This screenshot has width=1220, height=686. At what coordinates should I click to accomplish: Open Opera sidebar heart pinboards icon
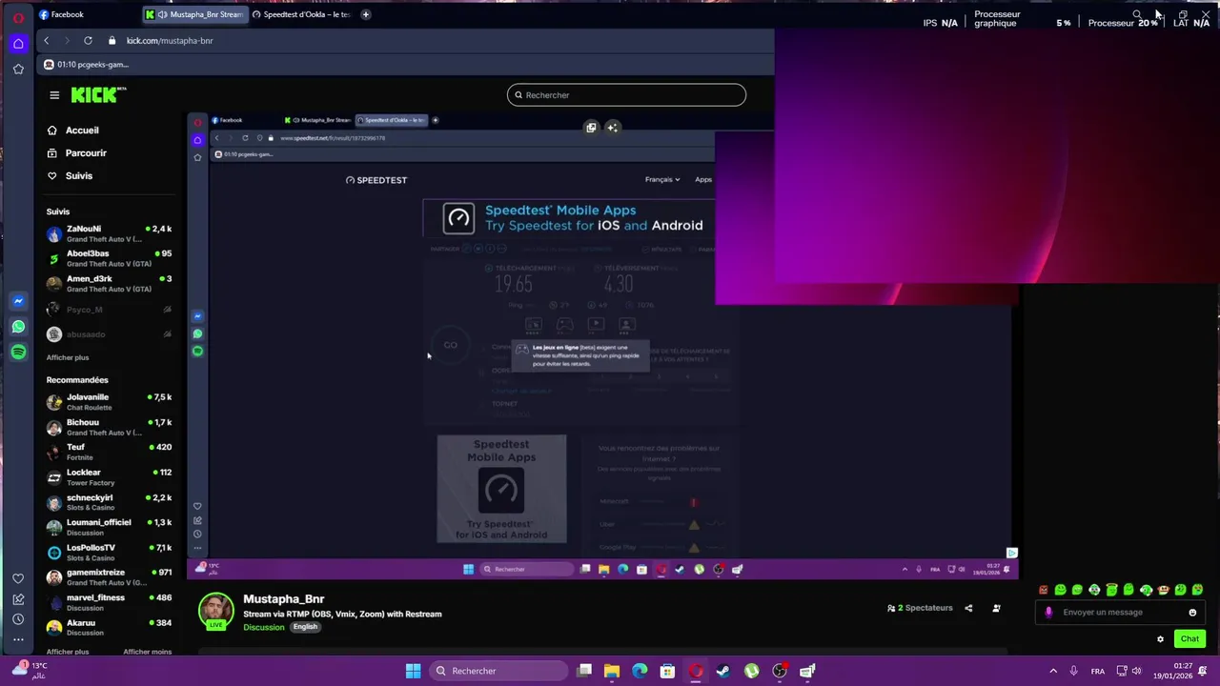coord(18,578)
